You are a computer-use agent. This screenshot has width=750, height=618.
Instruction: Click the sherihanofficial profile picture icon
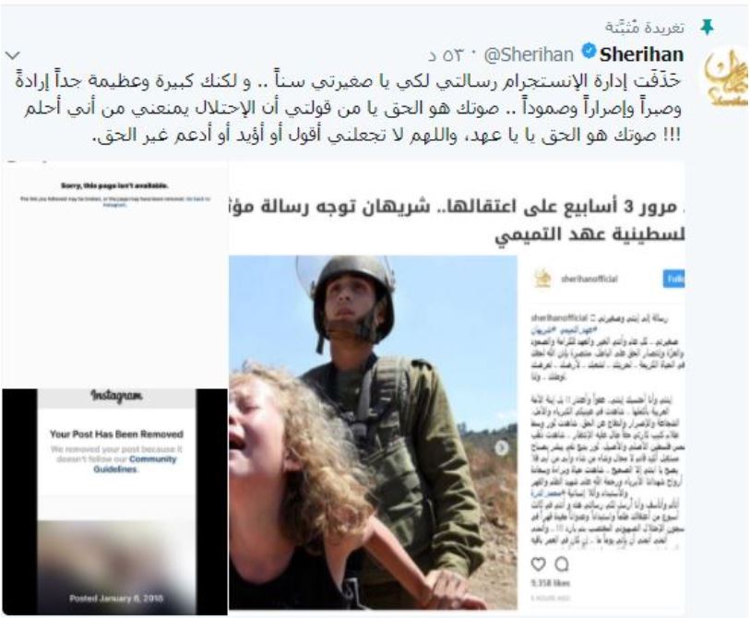tap(542, 279)
